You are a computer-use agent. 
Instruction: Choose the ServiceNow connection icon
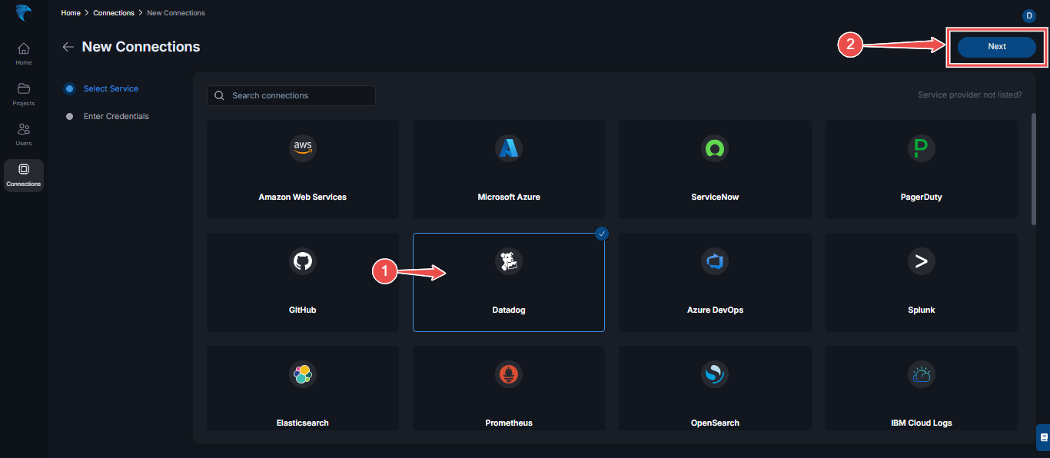point(714,148)
